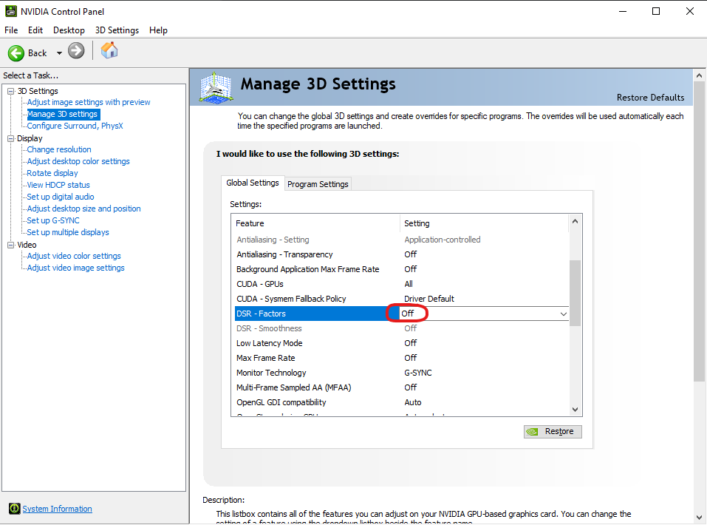Open Set up multiple displays task
The height and width of the screenshot is (525, 707).
(x=68, y=232)
